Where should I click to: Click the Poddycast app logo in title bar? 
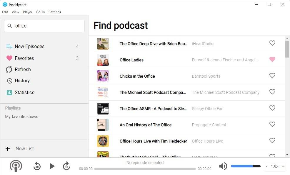pos(5,4)
